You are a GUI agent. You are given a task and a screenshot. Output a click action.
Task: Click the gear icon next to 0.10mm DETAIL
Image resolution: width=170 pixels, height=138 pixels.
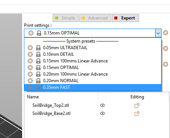pyautogui.click(x=30, y=54)
